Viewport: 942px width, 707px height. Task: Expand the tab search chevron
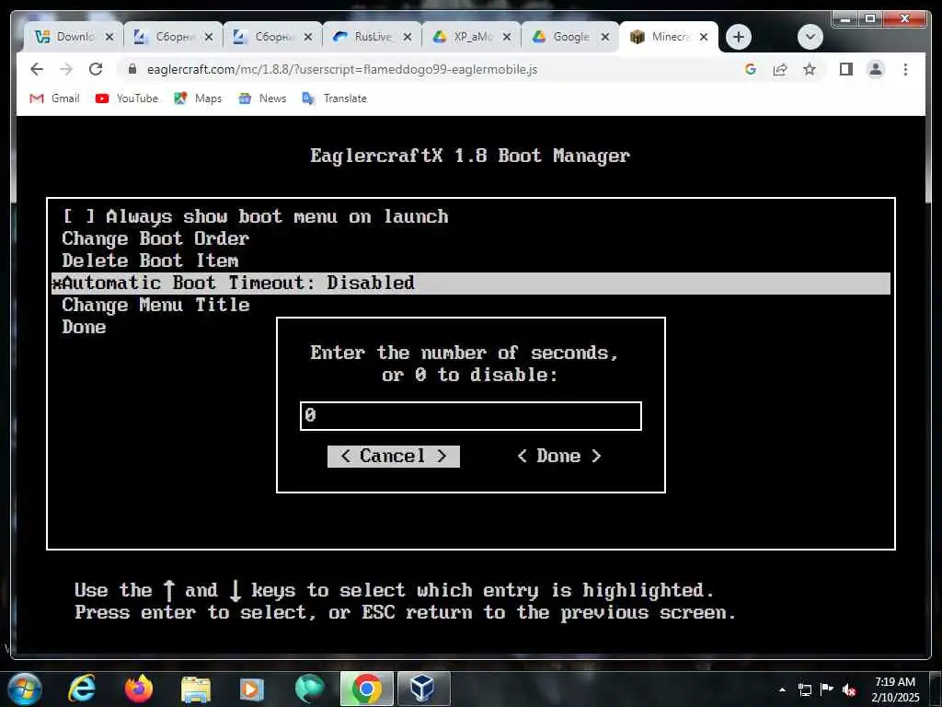(x=810, y=37)
